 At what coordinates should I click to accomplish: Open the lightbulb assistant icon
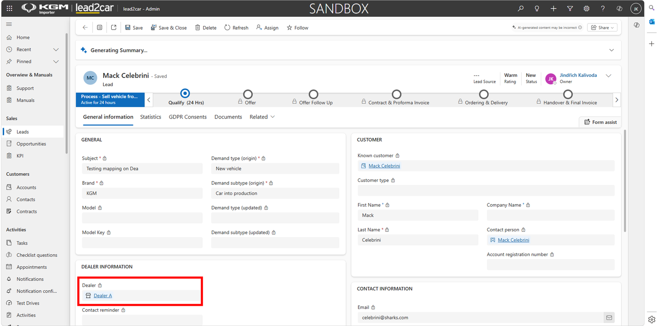pyautogui.click(x=537, y=8)
